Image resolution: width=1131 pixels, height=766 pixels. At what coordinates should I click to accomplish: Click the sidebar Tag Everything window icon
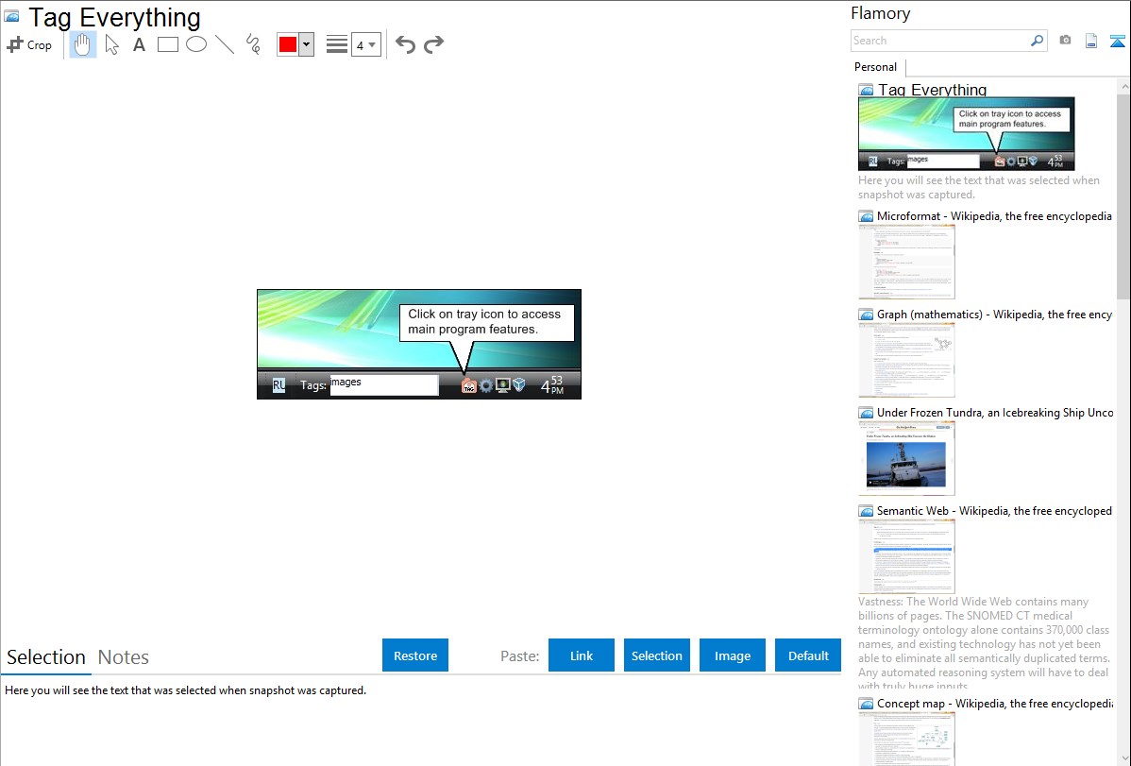[x=866, y=91]
